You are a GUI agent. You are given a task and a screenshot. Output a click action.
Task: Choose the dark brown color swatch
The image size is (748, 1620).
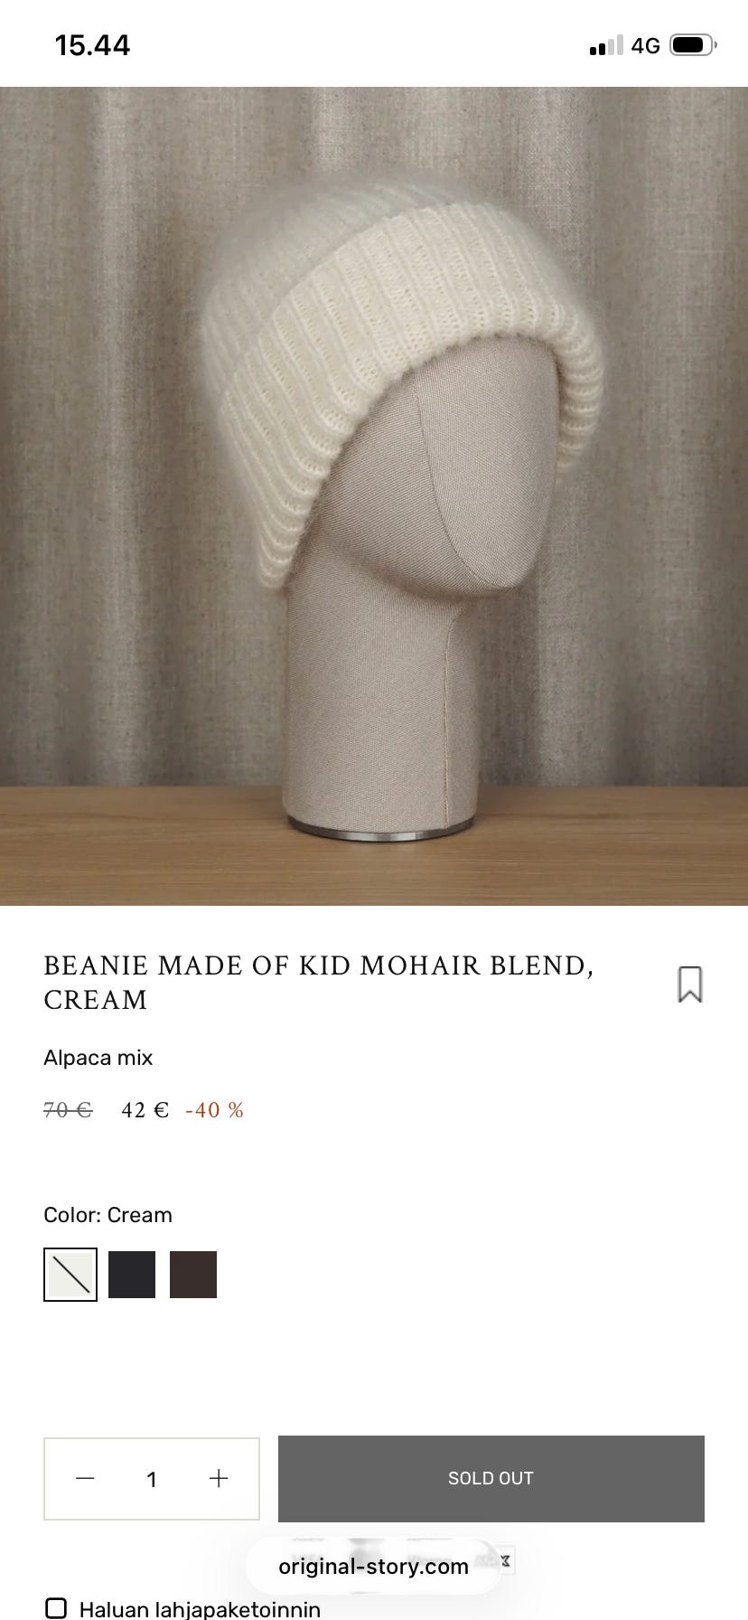point(193,1275)
